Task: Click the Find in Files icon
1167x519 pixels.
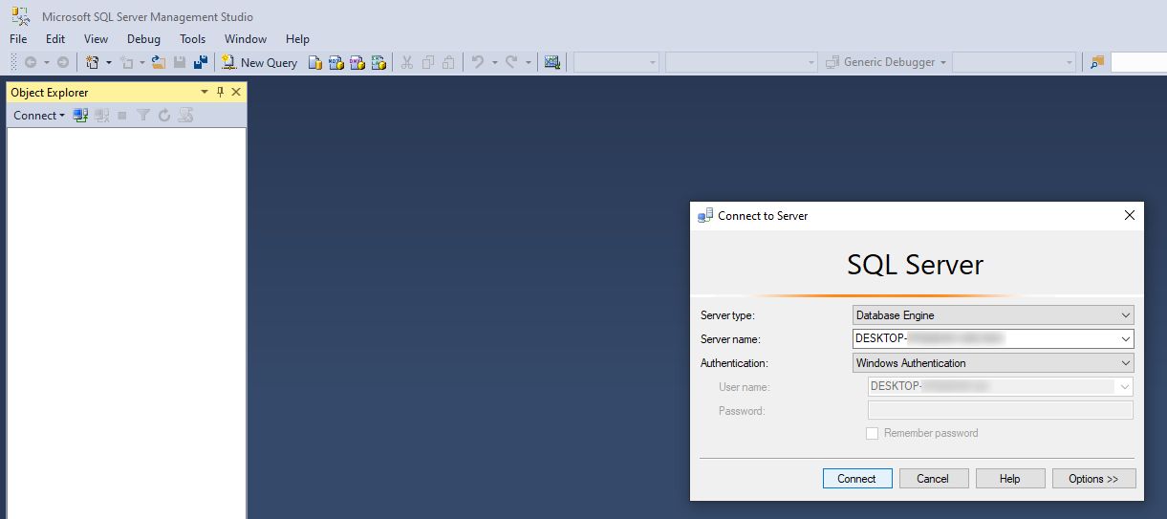Action: coord(1097,62)
